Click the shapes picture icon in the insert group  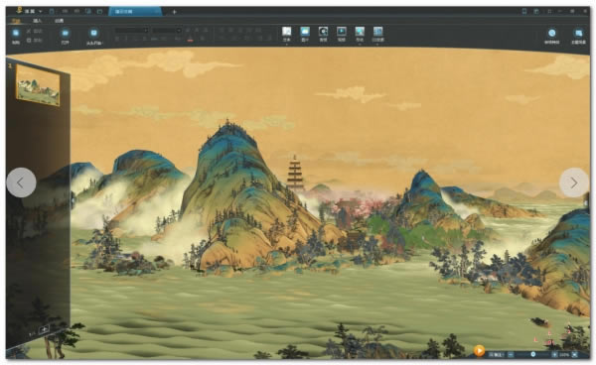tap(360, 32)
